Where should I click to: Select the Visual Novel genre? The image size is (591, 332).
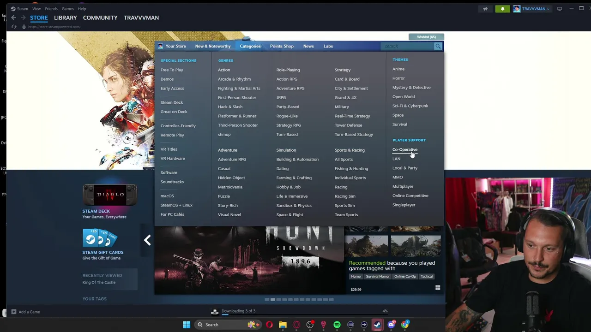(x=229, y=214)
